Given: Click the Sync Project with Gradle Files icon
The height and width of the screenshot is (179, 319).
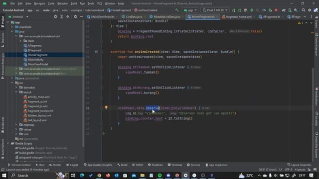Looking at the screenshot, I should tap(284, 10).
